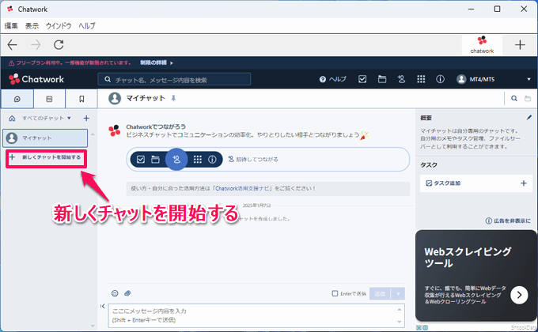Open the ウインドウ menu
The height and width of the screenshot is (332, 538).
(x=59, y=26)
